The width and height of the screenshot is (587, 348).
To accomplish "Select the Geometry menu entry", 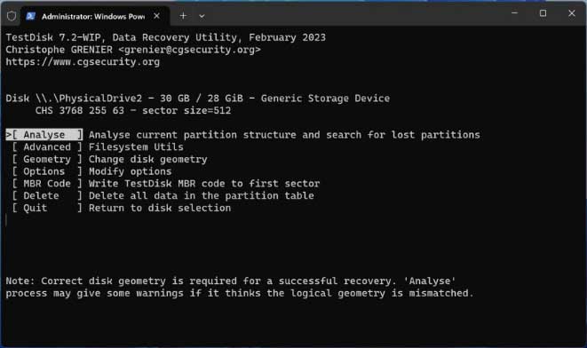I will pos(47,160).
